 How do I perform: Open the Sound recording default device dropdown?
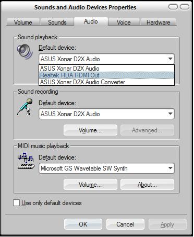(x=106, y=114)
